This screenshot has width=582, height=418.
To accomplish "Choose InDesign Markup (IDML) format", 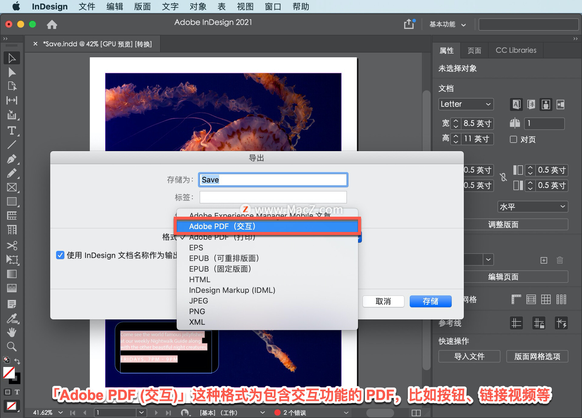I will 267,290.
